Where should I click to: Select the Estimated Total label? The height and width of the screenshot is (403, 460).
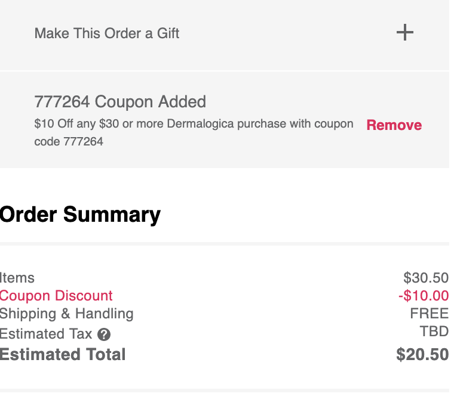tap(63, 355)
